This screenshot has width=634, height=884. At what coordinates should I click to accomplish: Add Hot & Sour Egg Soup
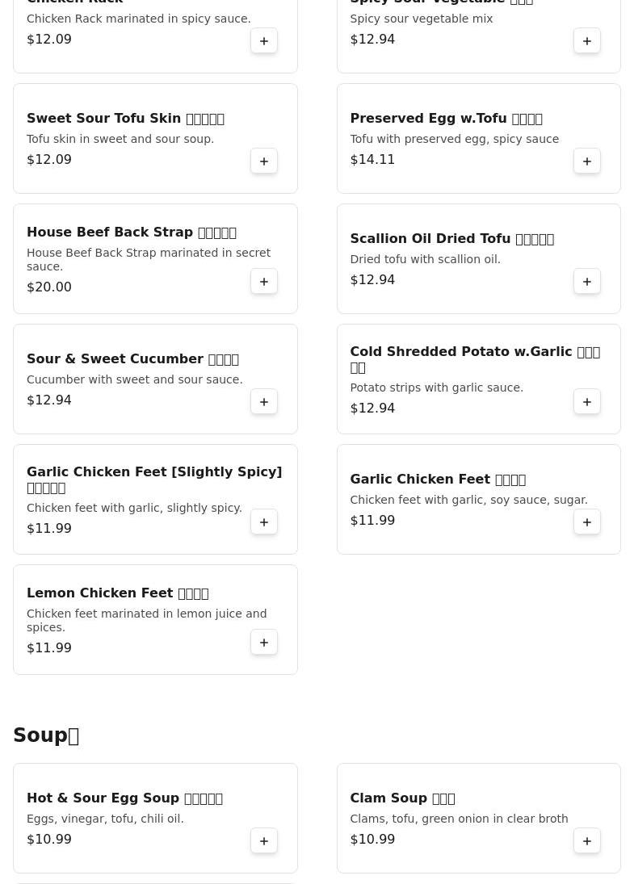(x=264, y=841)
